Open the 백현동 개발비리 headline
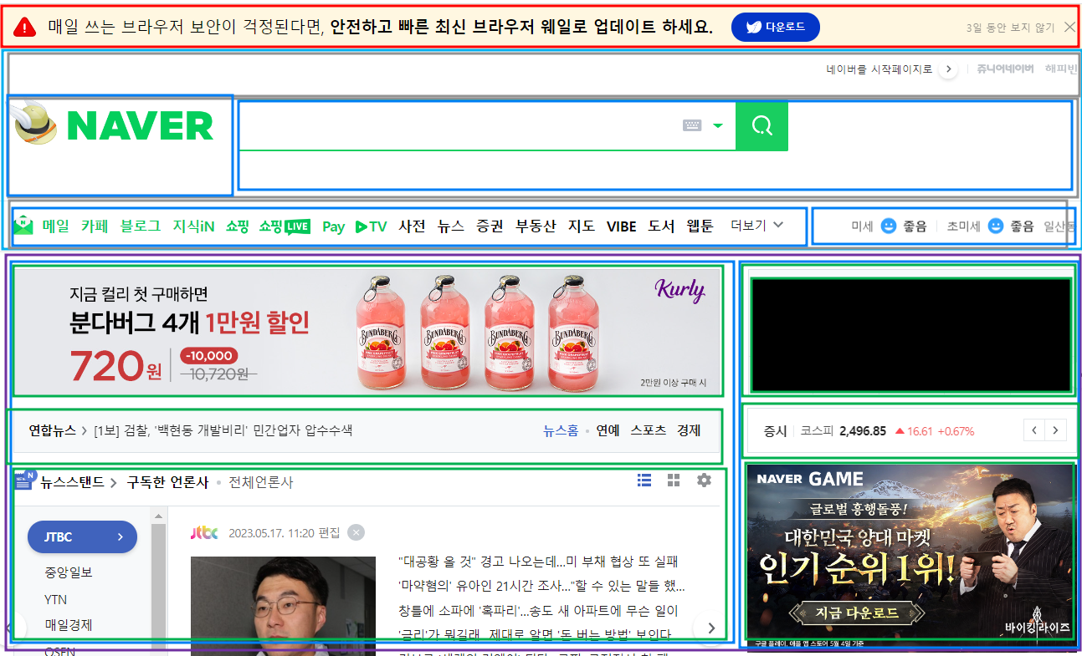Image resolution: width=1082 pixels, height=656 pixels. click(223, 430)
